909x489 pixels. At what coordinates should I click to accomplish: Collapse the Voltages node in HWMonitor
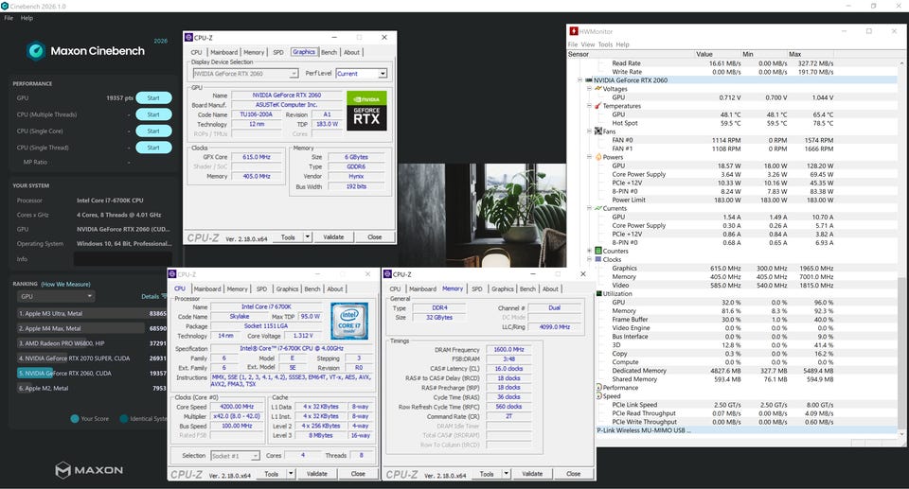[589, 89]
